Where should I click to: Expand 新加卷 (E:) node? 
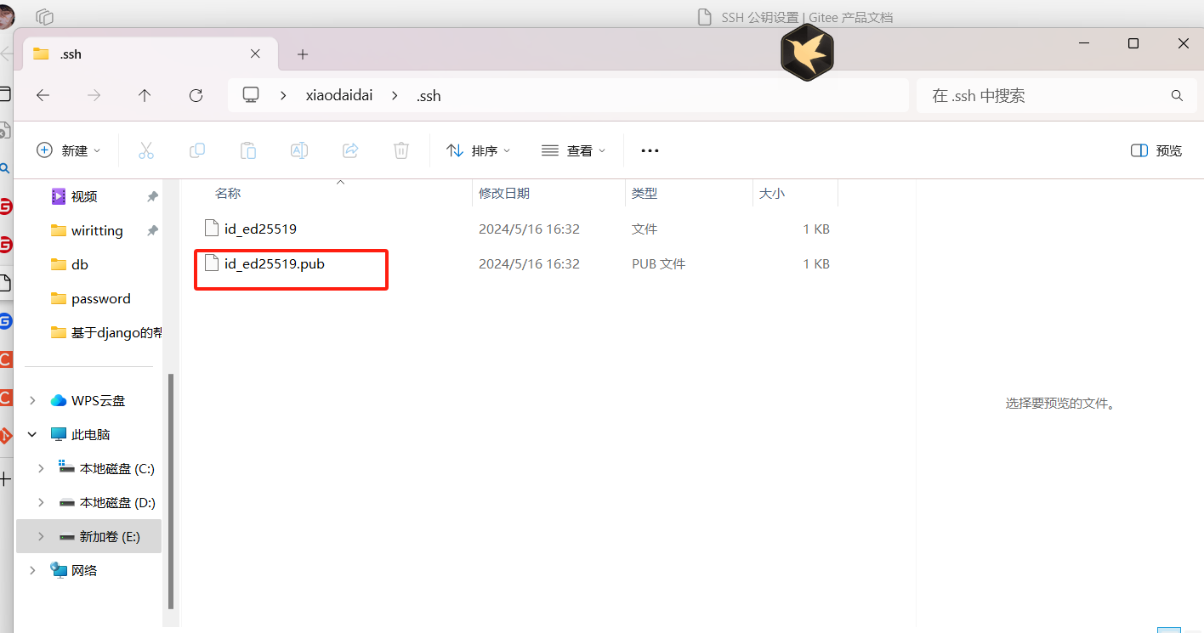click(x=41, y=536)
